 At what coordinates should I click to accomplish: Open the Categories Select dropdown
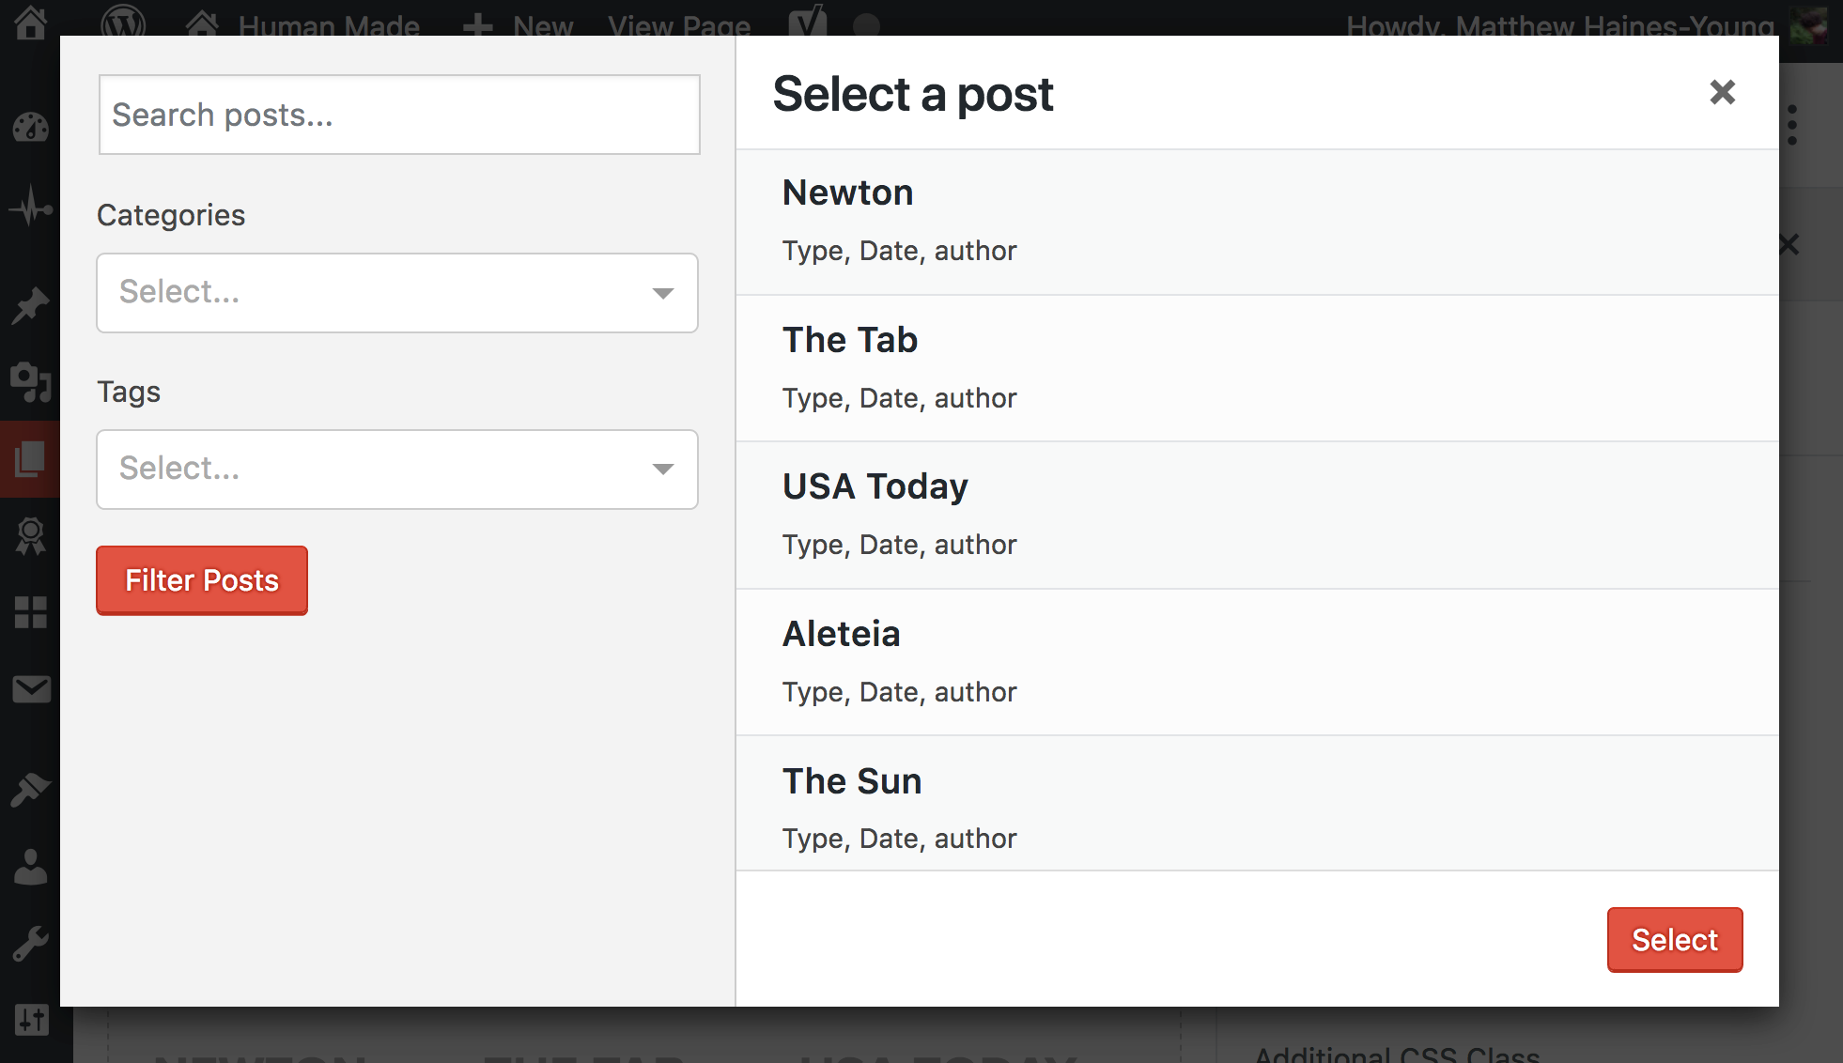[x=397, y=293]
